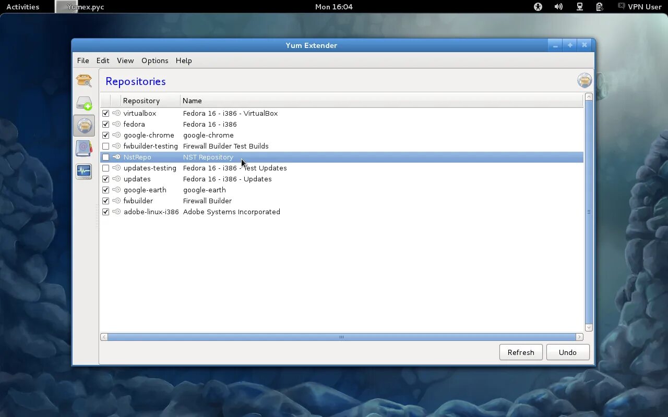Screen dimensions: 668x417
Task: Open the Options menu
Action: tap(155, 60)
